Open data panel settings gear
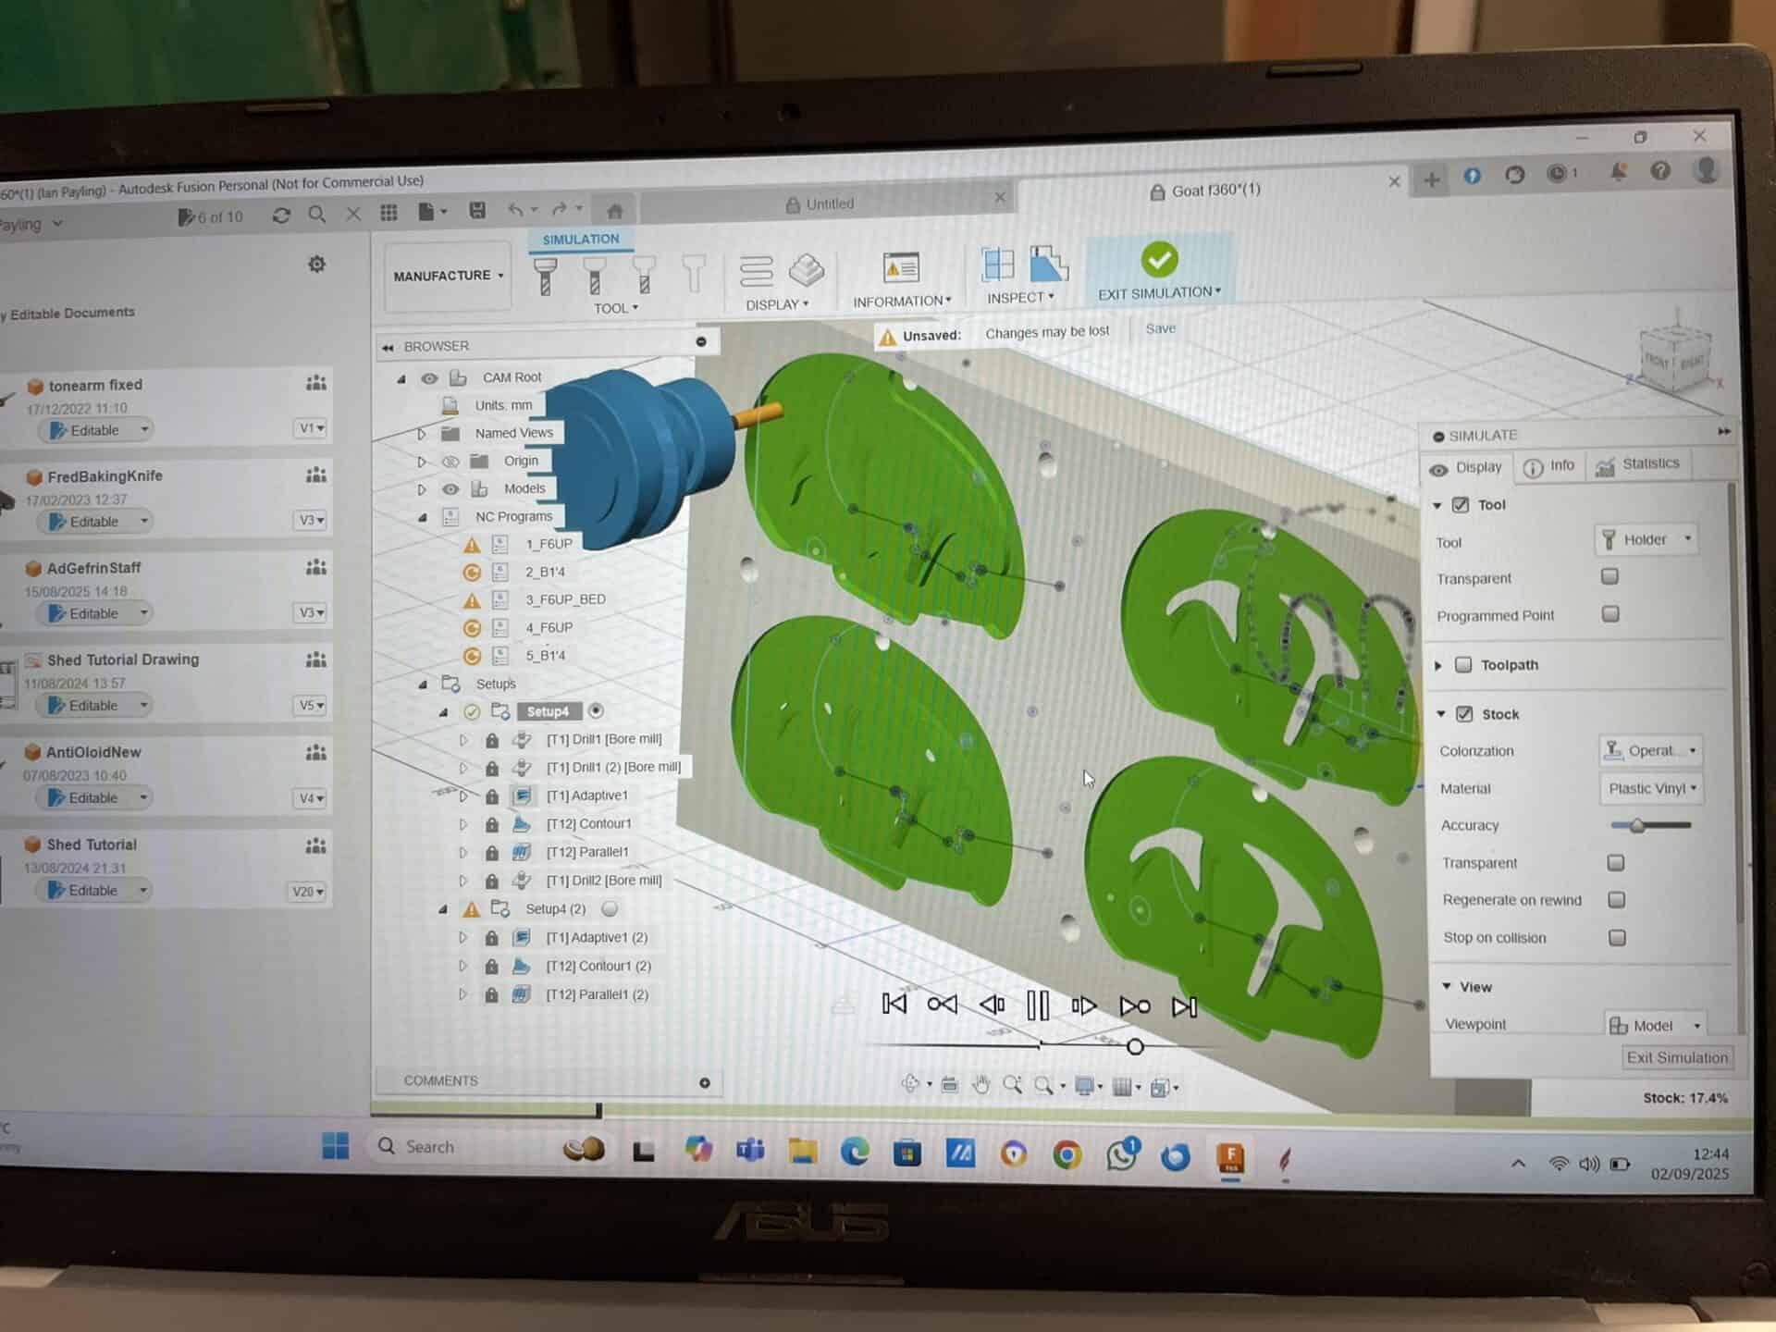1776x1332 pixels. pos(316,265)
